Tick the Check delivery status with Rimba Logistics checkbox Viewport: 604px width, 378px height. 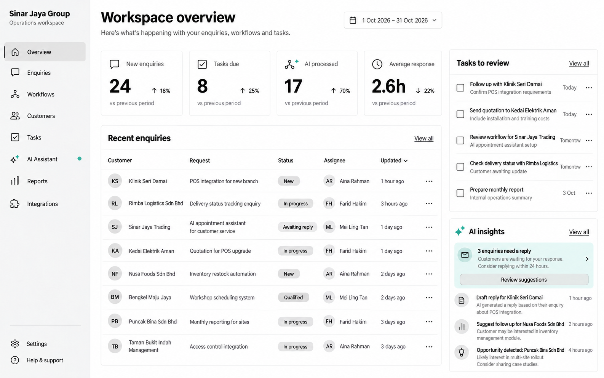pyautogui.click(x=460, y=167)
